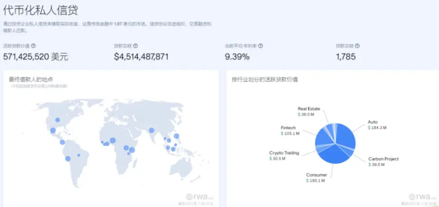Click the small map bubble over Brazil
Viewport: 439px width, 207px height.
coord(79,155)
